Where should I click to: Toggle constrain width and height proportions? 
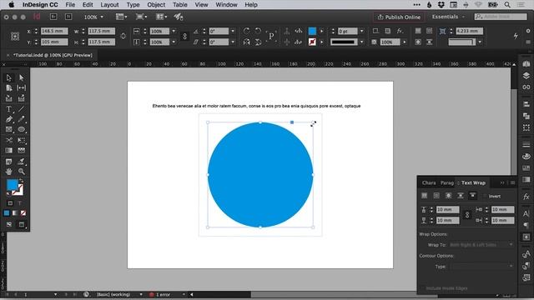123,37
